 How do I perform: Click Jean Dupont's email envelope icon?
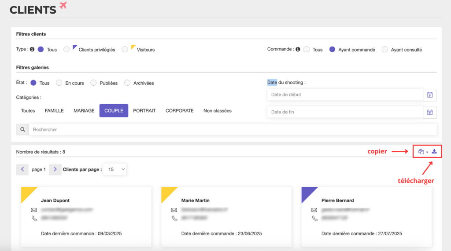pyautogui.click(x=34, y=210)
